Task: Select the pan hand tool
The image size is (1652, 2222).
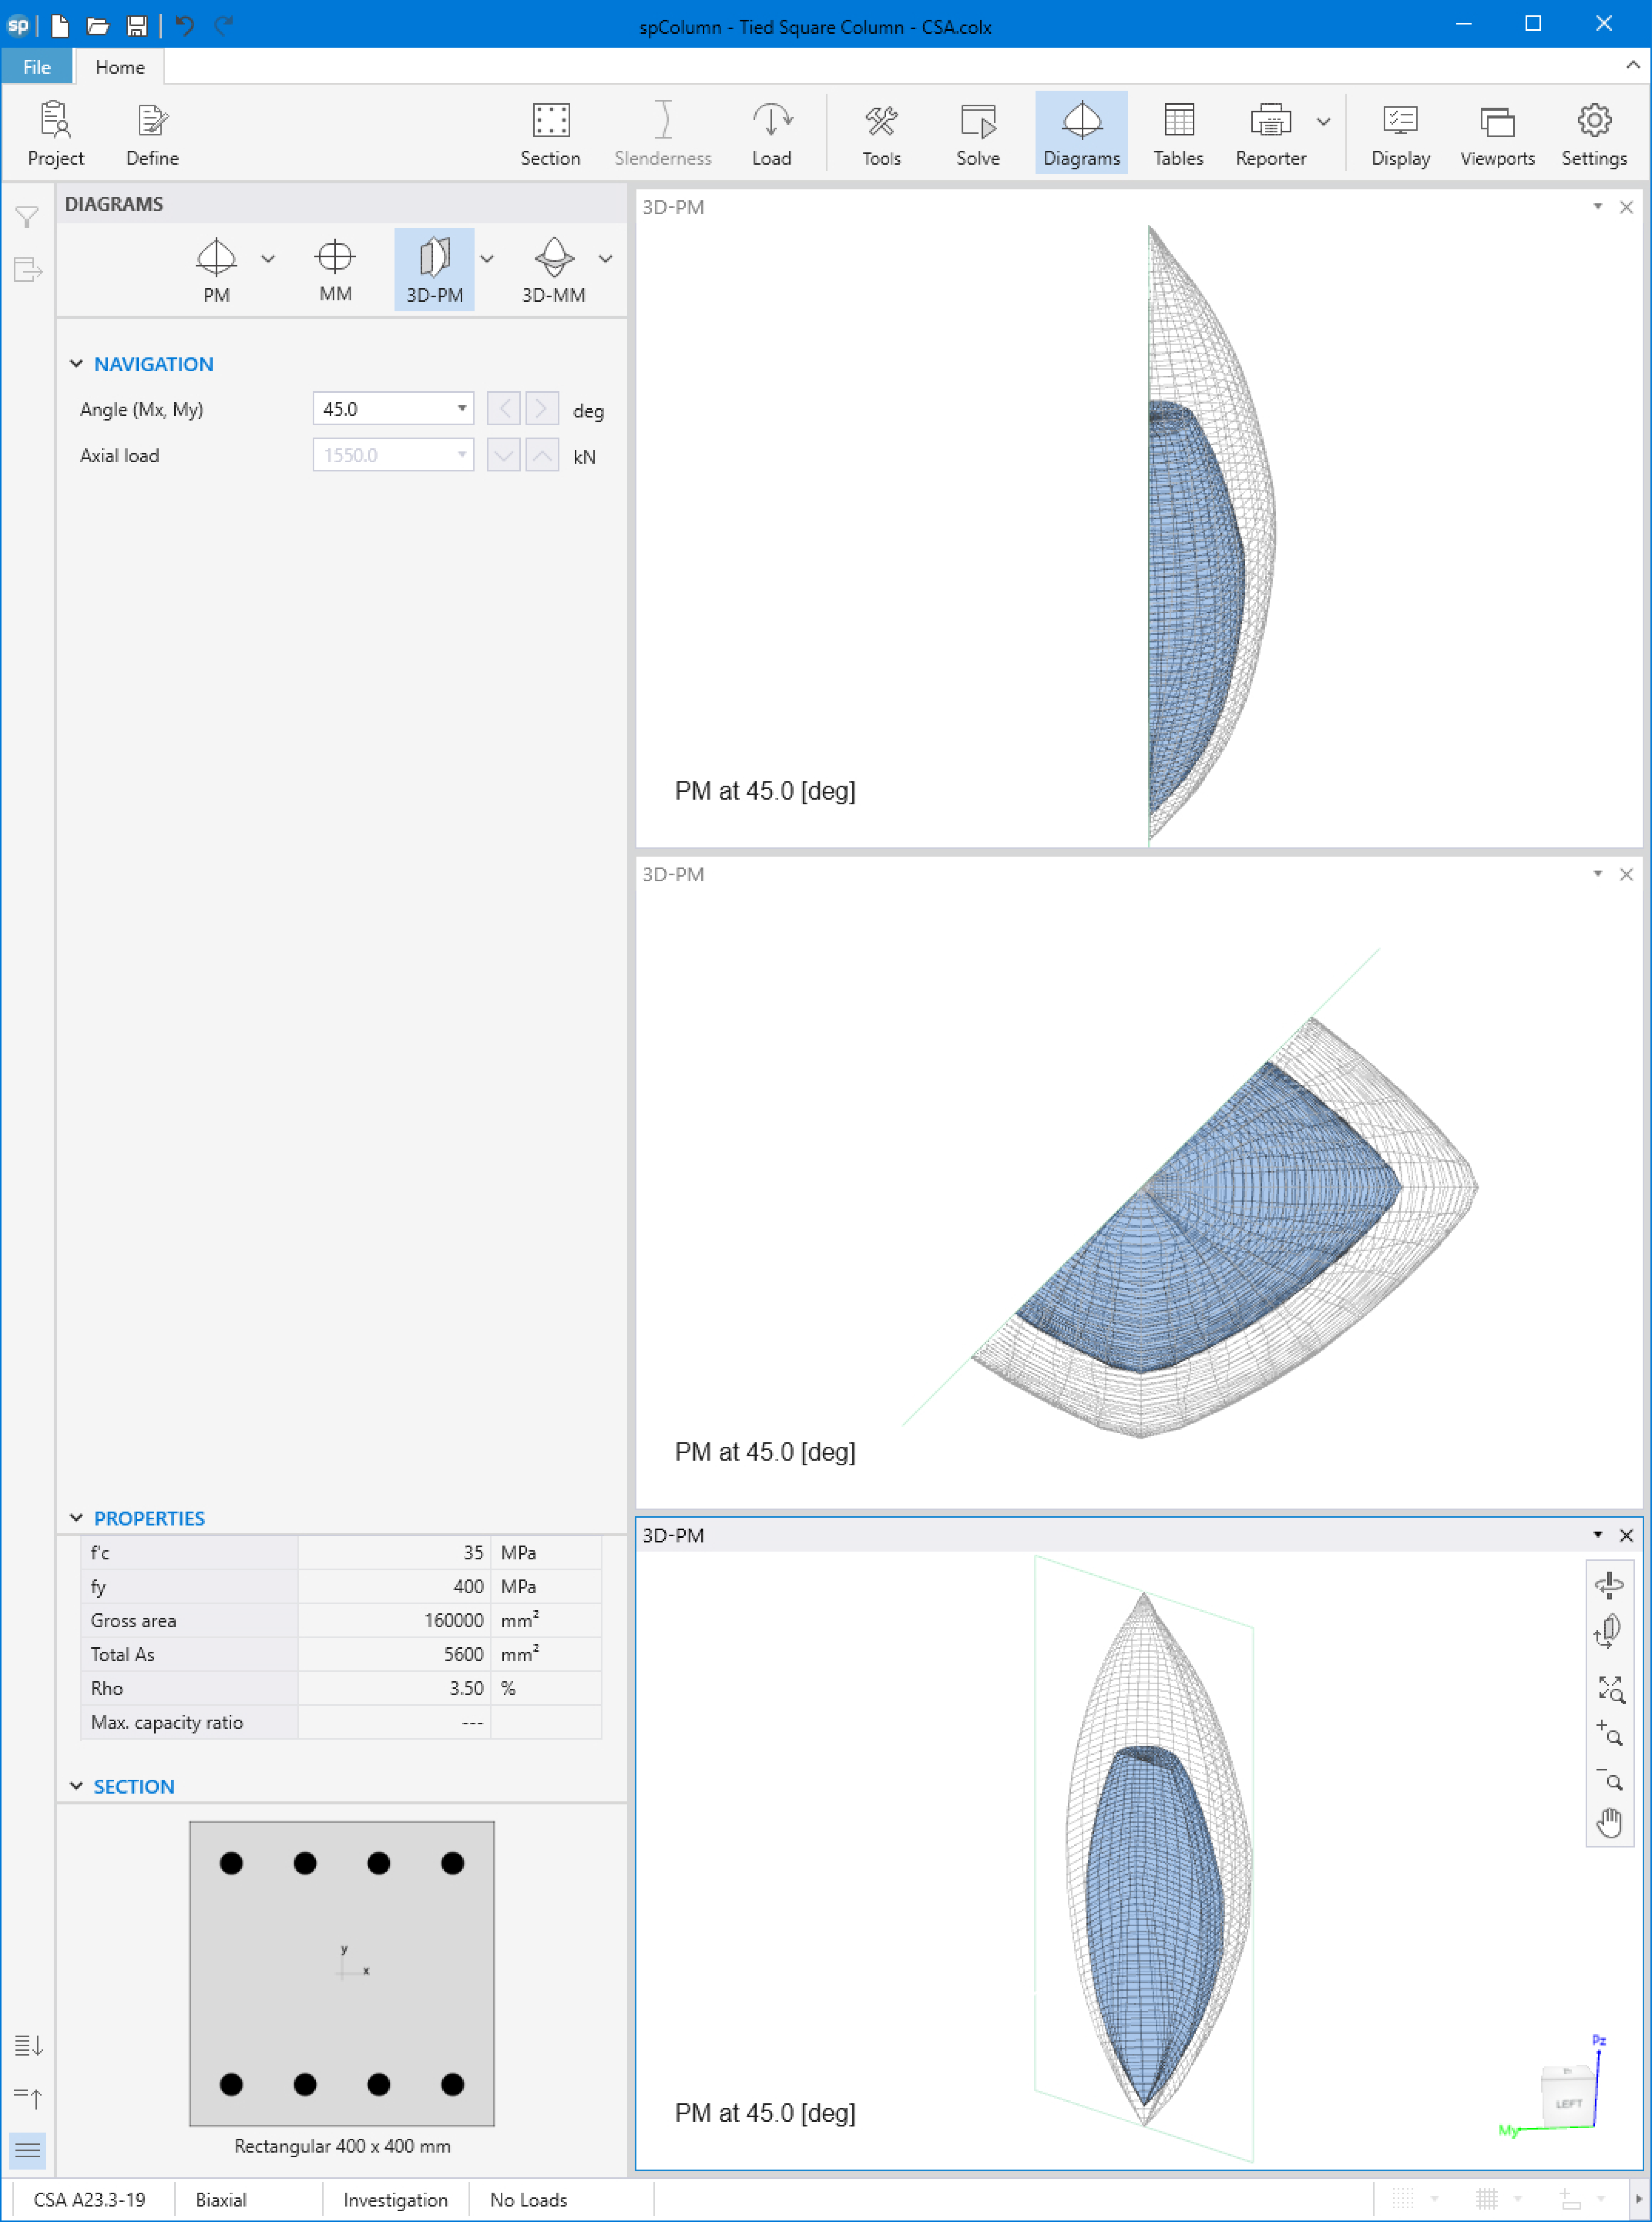Action: pyautogui.click(x=1609, y=1823)
